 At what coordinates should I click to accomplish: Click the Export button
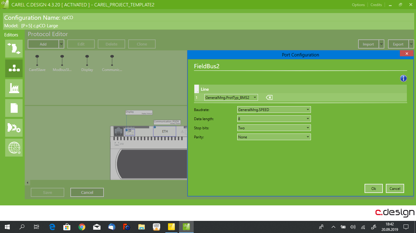(x=398, y=44)
